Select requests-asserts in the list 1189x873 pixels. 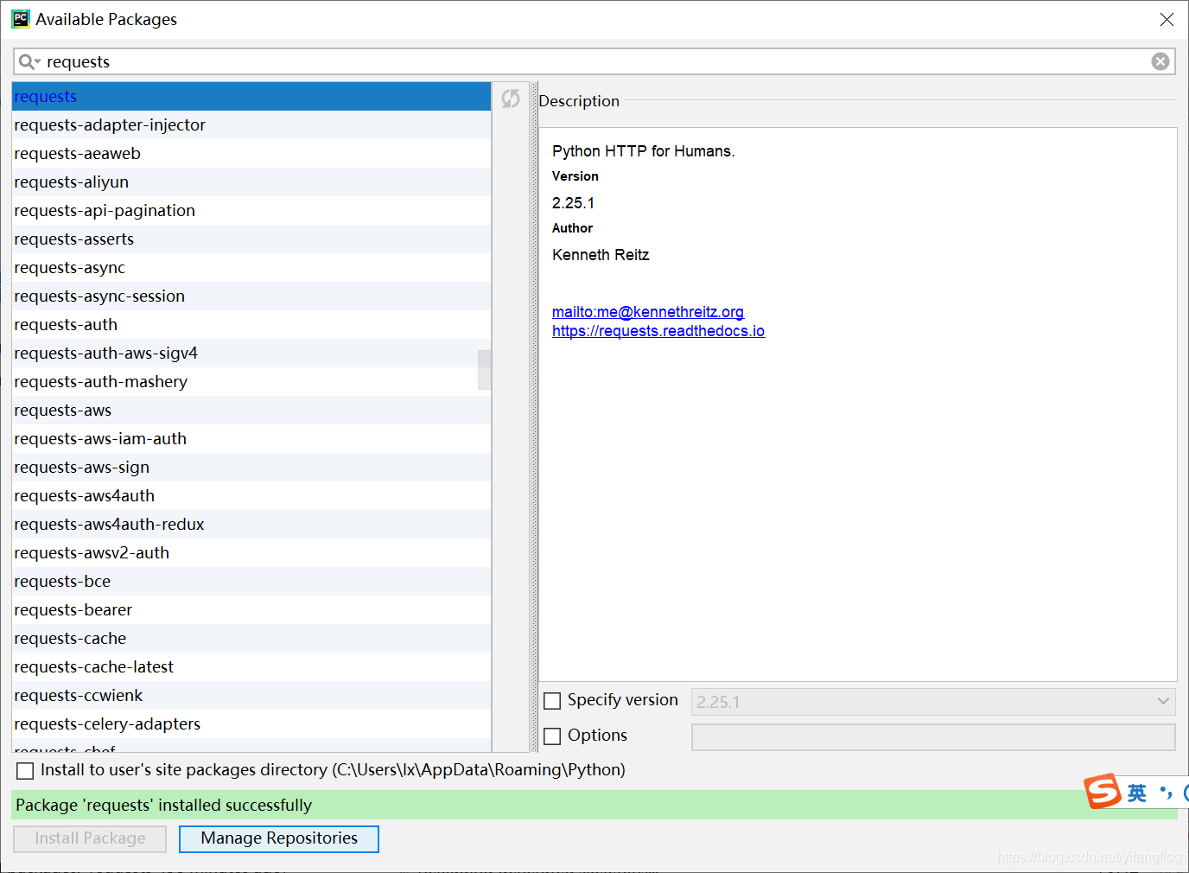pos(251,239)
